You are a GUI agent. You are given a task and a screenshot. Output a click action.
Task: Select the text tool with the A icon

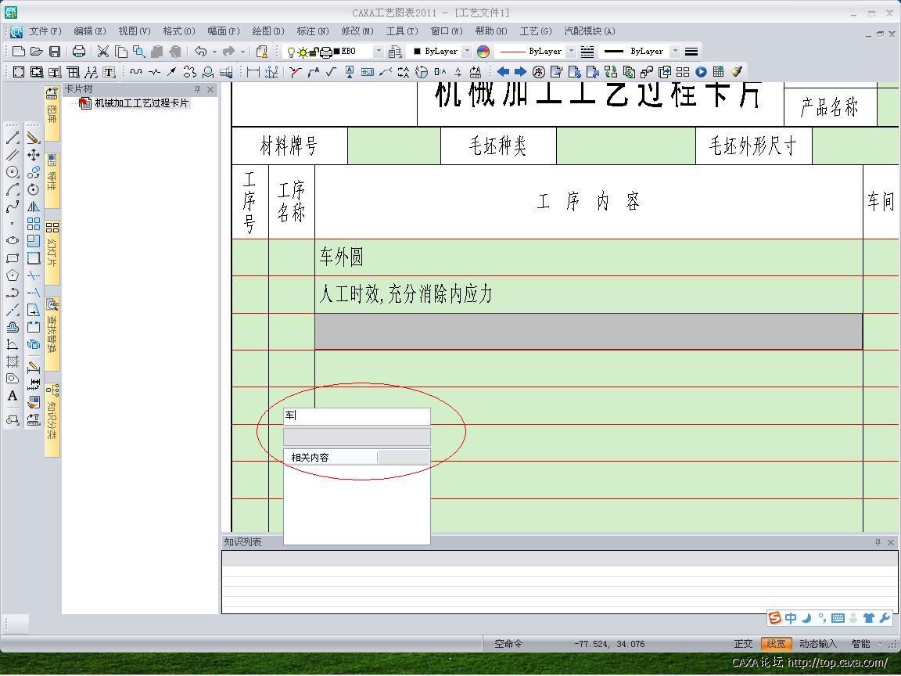(11, 396)
